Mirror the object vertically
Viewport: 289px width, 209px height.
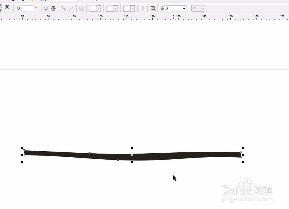[x=54, y=8]
